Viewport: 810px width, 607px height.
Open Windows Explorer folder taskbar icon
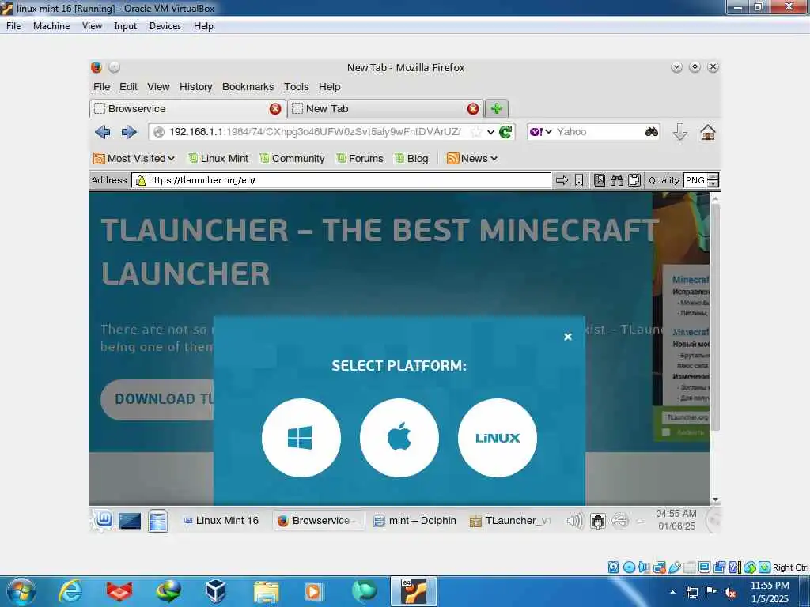[x=266, y=591]
